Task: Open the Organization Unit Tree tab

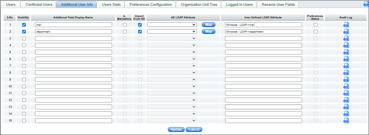Action: click(199, 4)
